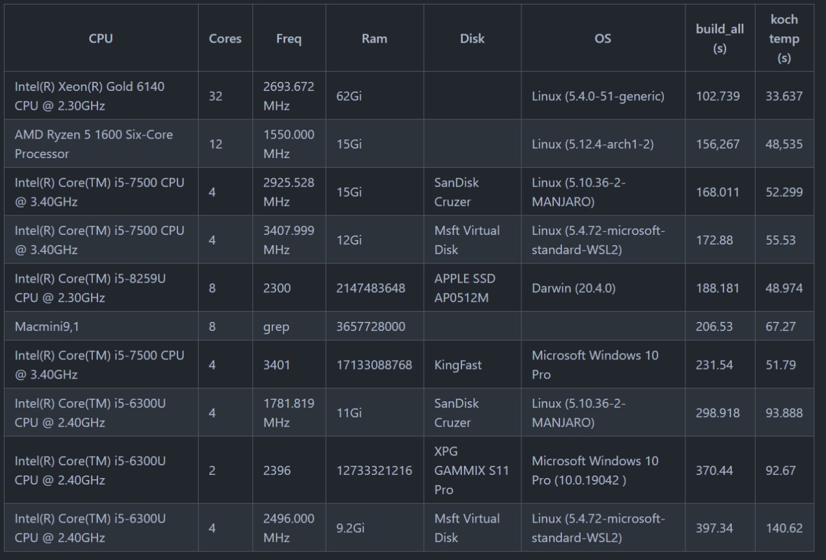Image resolution: width=826 pixels, height=560 pixels.
Task: Click the koch temp value 92.67
Action: pos(781,470)
